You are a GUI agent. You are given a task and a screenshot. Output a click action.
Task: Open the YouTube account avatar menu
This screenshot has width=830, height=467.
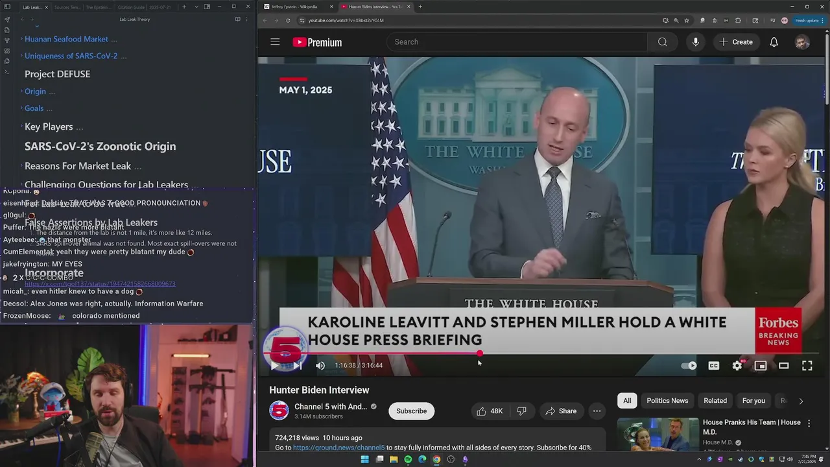click(x=802, y=42)
